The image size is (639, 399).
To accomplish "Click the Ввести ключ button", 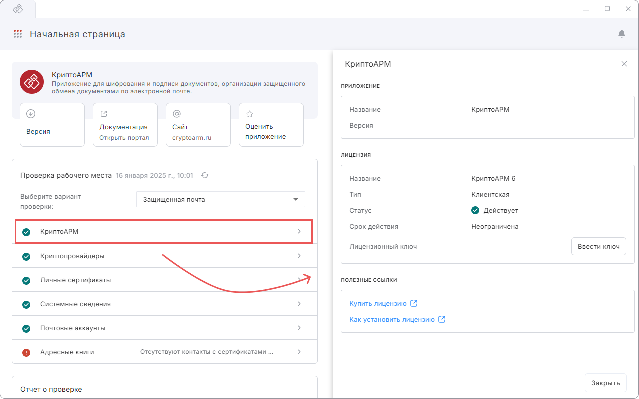I will click(598, 246).
